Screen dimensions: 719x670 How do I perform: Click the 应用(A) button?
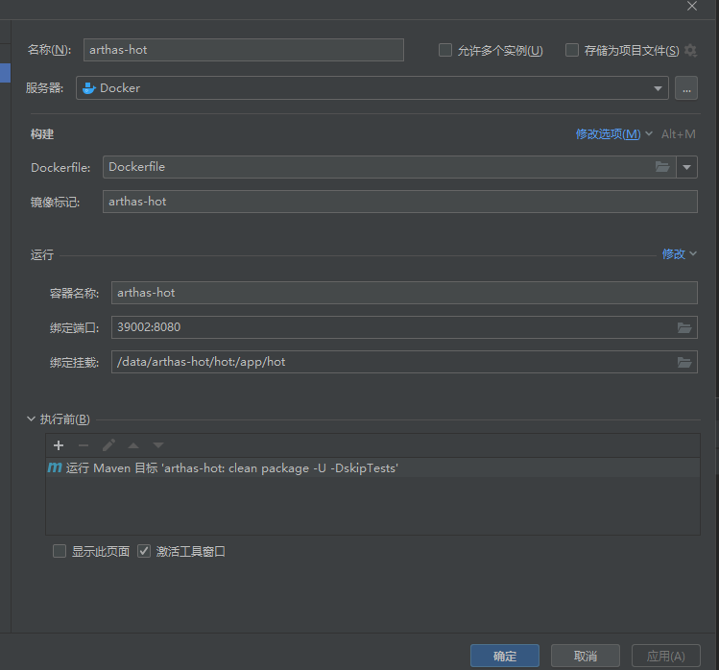coord(666,656)
